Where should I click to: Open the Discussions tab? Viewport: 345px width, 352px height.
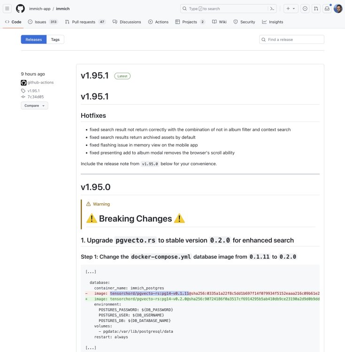(127, 22)
